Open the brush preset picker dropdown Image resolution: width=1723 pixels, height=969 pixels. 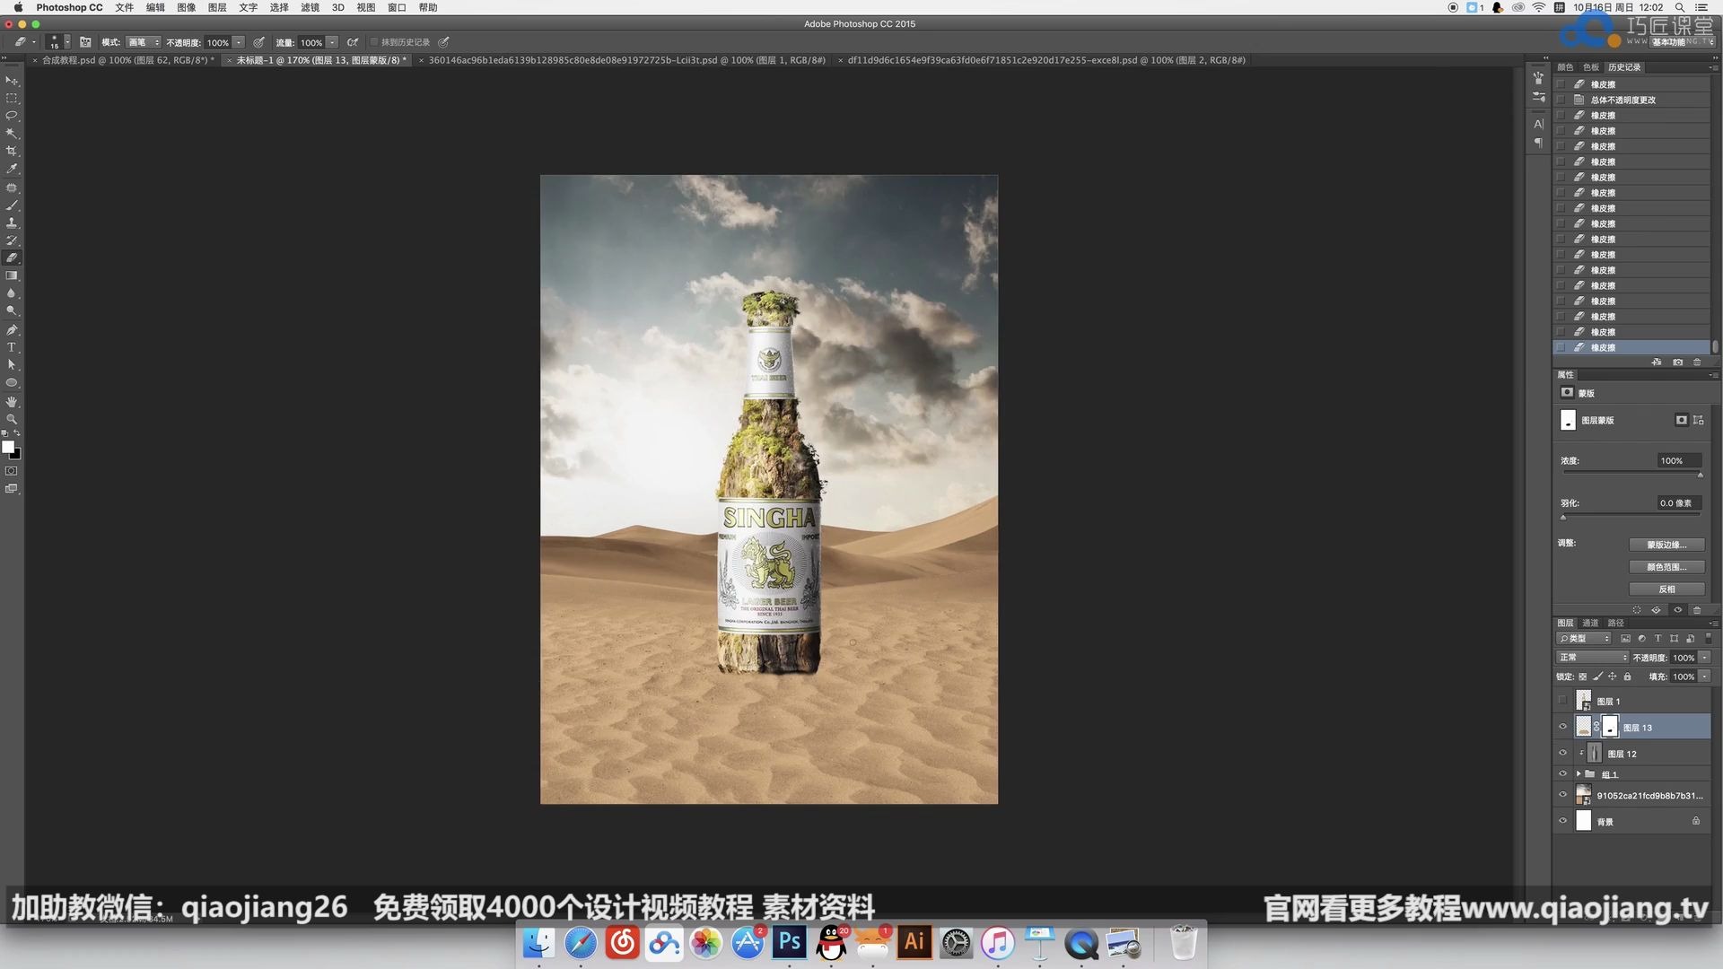tap(67, 42)
